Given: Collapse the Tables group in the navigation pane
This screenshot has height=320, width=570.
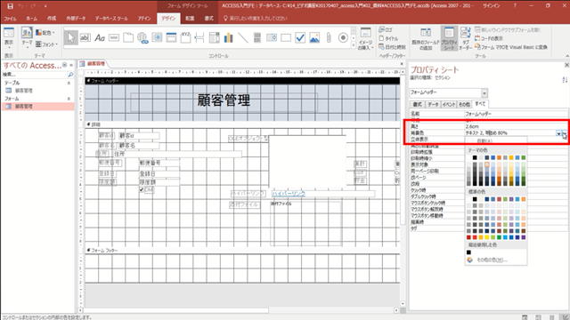Looking at the screenshot, I should point(69,83).
